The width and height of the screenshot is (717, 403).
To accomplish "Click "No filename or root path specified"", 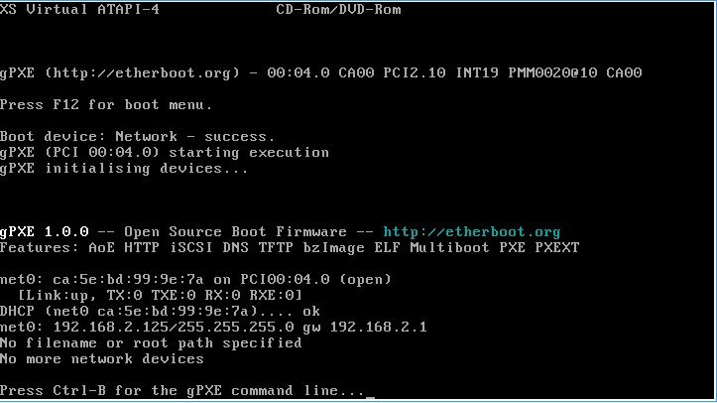I will click(x=151, y=342).
